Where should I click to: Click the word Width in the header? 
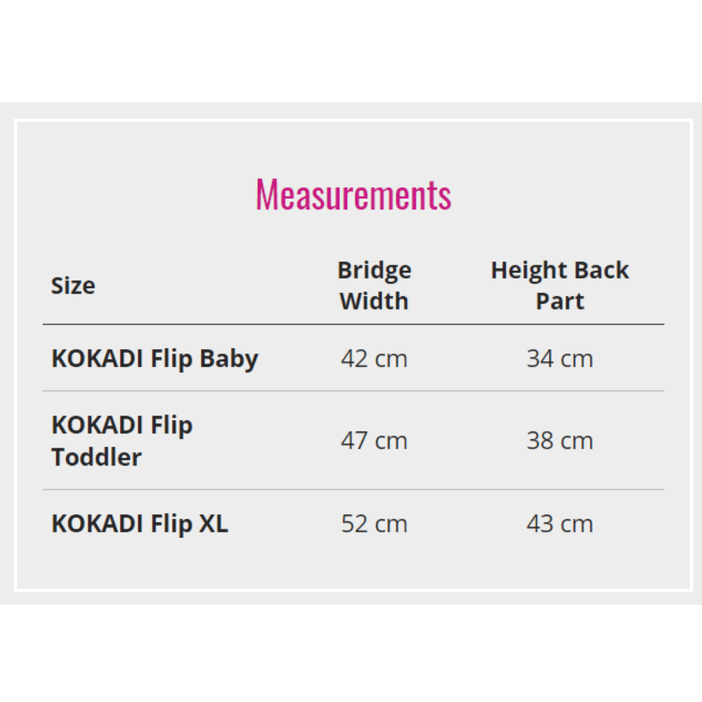pyautogui.click(x=374, y=301)
